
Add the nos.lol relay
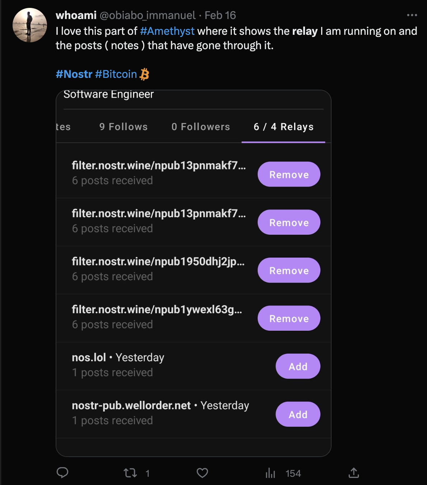click(298, 366)
